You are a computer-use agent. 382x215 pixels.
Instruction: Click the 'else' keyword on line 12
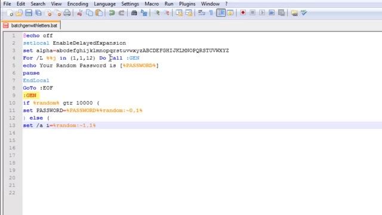[36, 118]
